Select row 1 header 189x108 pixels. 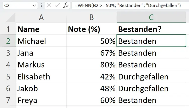[x=8, y=29]
